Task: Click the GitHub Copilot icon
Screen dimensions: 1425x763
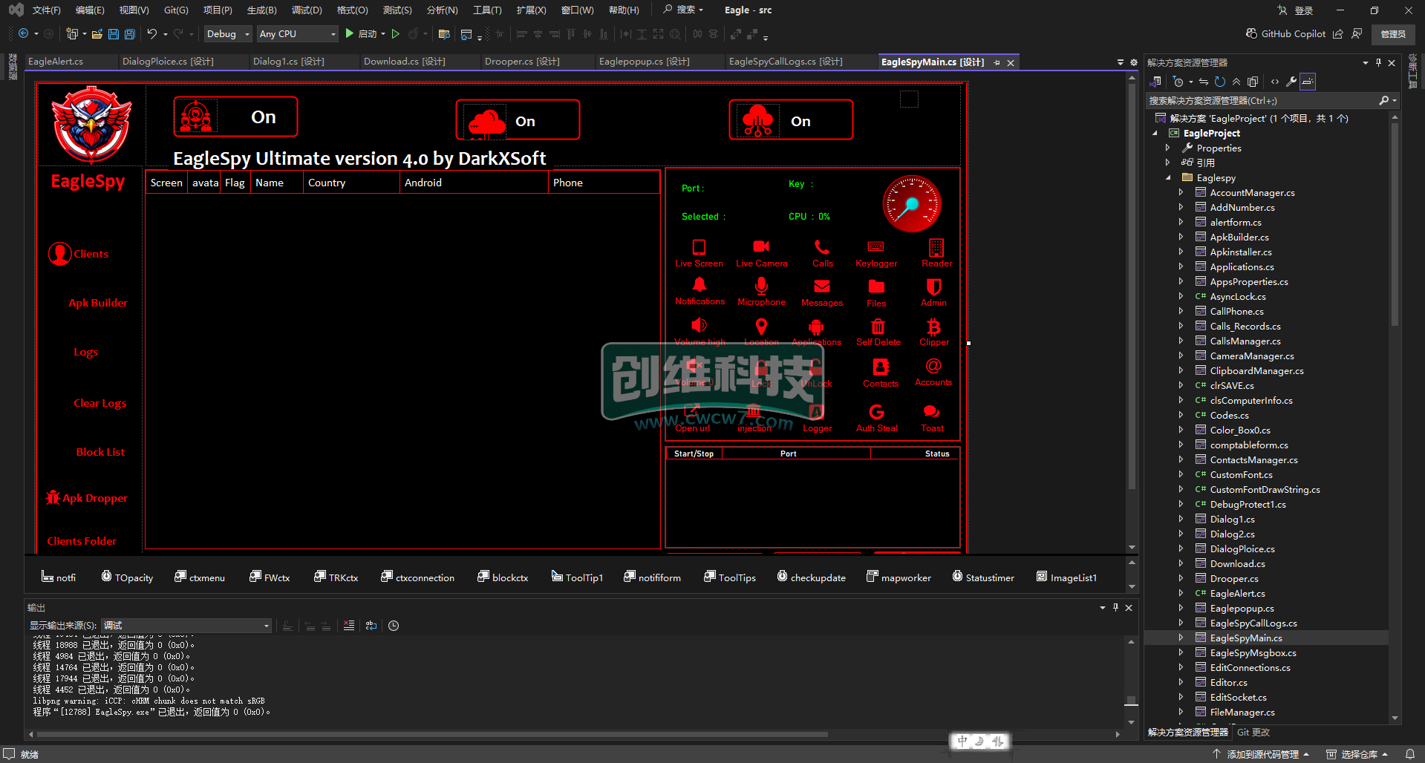Action: 1252,34
